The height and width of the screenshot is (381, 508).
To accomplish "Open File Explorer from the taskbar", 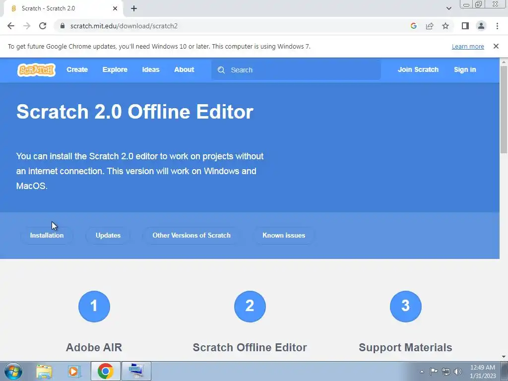I will pyautogui.click(x=44, y=371).
